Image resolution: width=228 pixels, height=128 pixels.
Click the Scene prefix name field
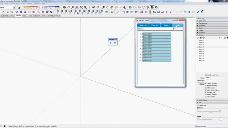point(155,29)
